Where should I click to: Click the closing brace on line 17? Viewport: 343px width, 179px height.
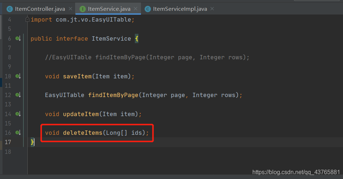point(32,142)
